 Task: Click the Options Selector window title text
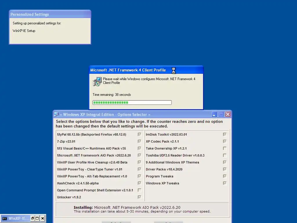[x=105, y=114]
